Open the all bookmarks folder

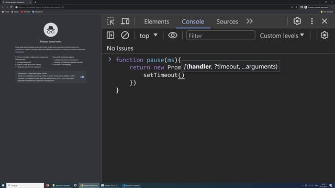click(327, 11)
